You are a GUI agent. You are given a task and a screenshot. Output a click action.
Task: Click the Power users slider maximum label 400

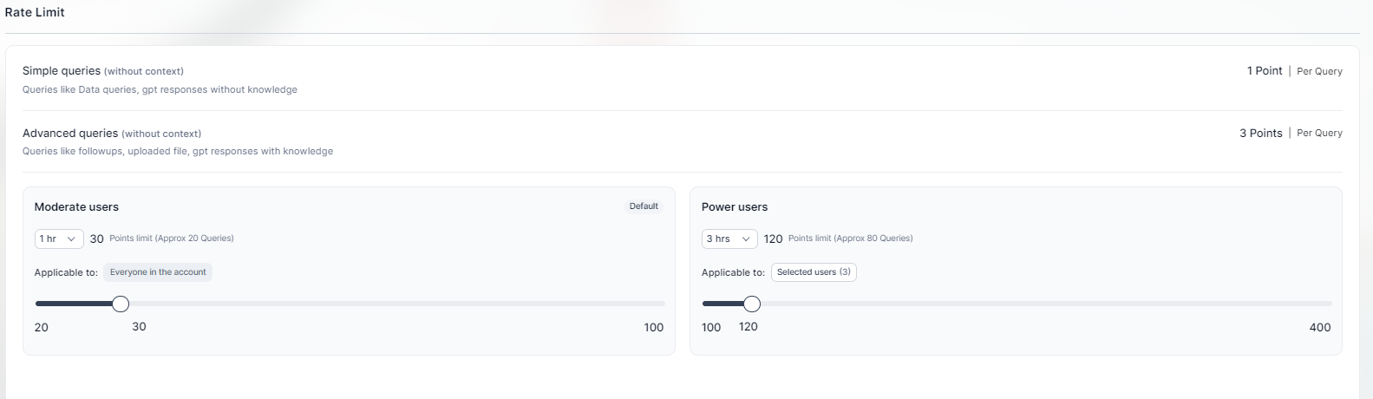(x=1319, y=327)
